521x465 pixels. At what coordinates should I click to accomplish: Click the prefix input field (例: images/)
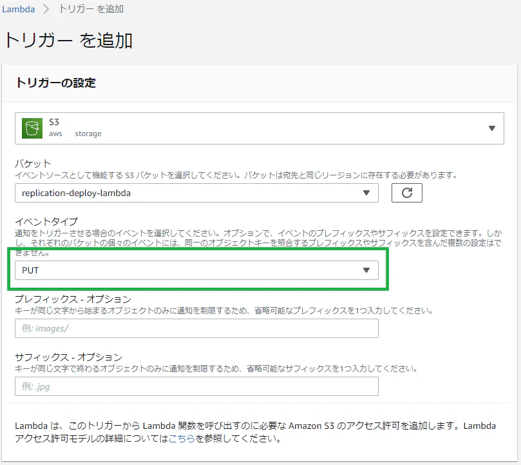196,328
